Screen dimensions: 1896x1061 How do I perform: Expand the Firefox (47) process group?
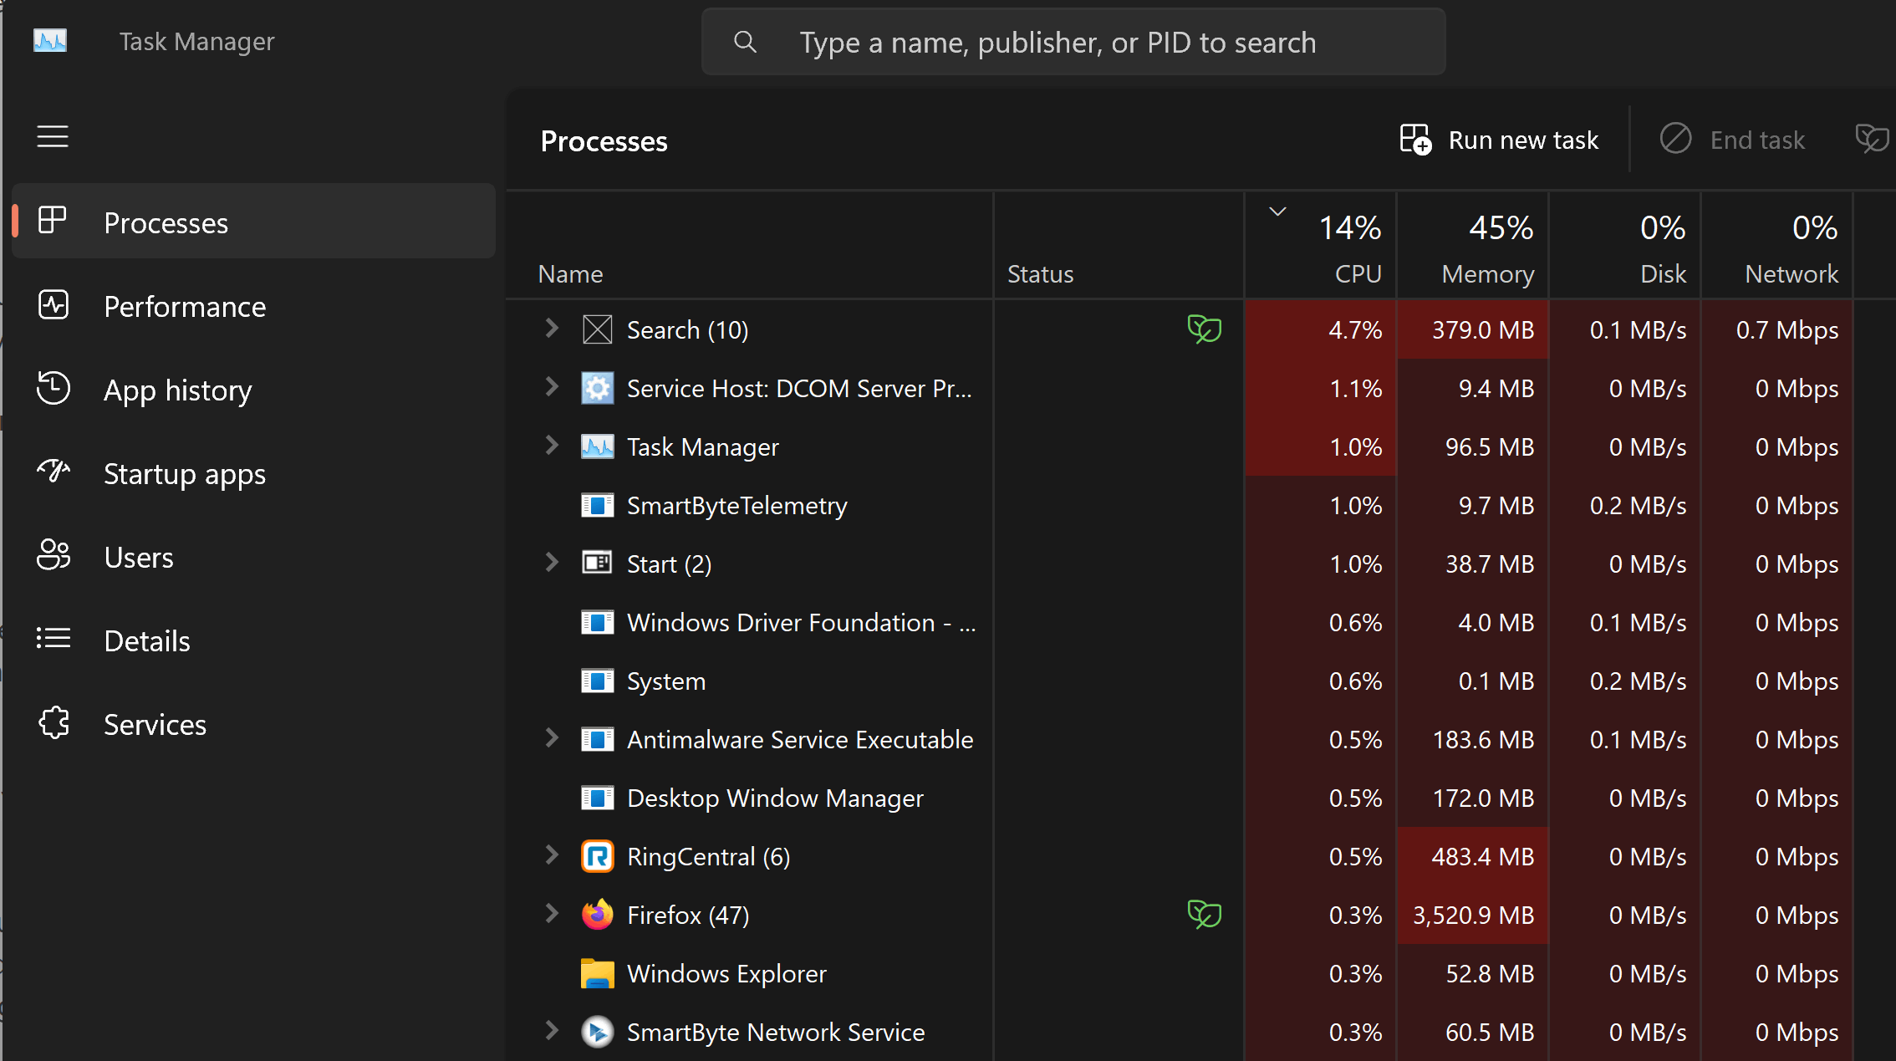(x=552, y=914)
